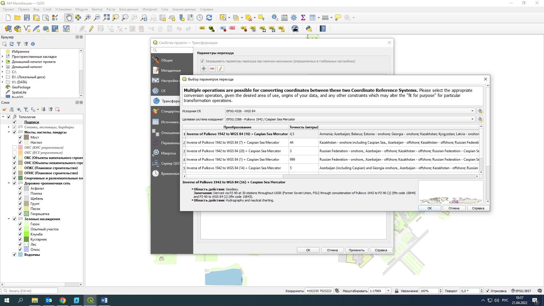The height and width of the screenshot is (306, 544).
Task: Open Целевая система координат dropdown
Action: [472, 119]
